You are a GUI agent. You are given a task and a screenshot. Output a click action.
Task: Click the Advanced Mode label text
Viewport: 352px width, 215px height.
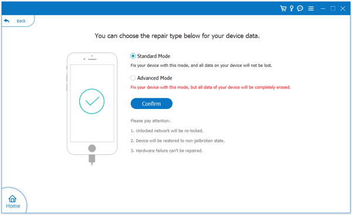tap(155, 78)
